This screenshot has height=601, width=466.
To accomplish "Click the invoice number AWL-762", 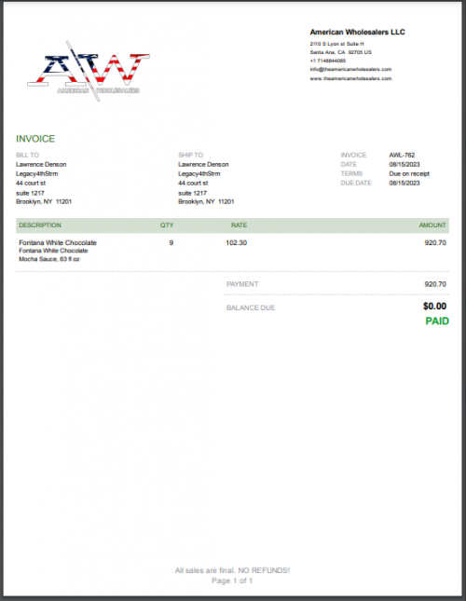I will point(402,155).
